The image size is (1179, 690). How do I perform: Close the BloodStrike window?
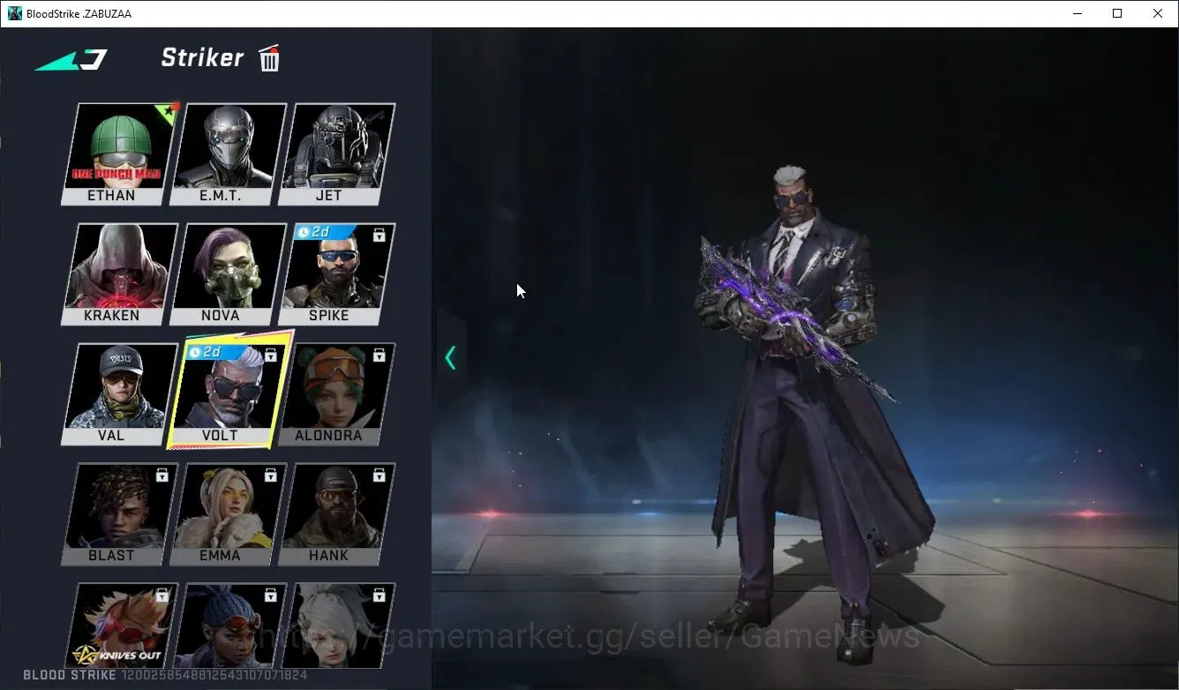(x=1158, y=13)
